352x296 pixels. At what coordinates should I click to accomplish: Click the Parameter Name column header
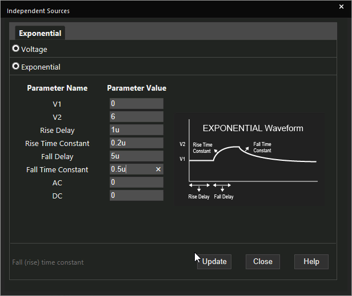(x=57, y=88)
